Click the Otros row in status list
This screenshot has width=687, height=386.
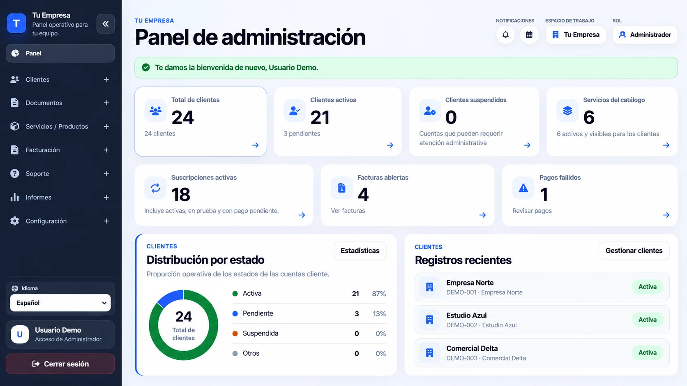[309, 354]
